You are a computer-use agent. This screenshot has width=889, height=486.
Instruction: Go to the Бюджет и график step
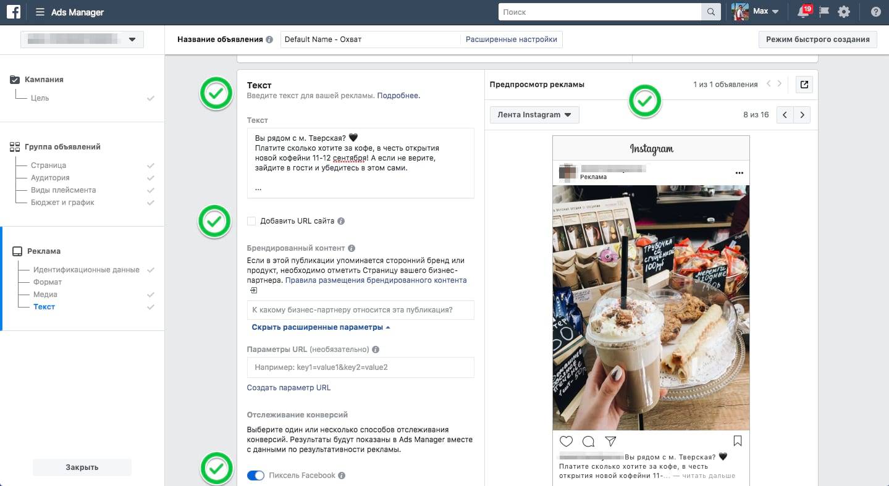click(63, 203)
